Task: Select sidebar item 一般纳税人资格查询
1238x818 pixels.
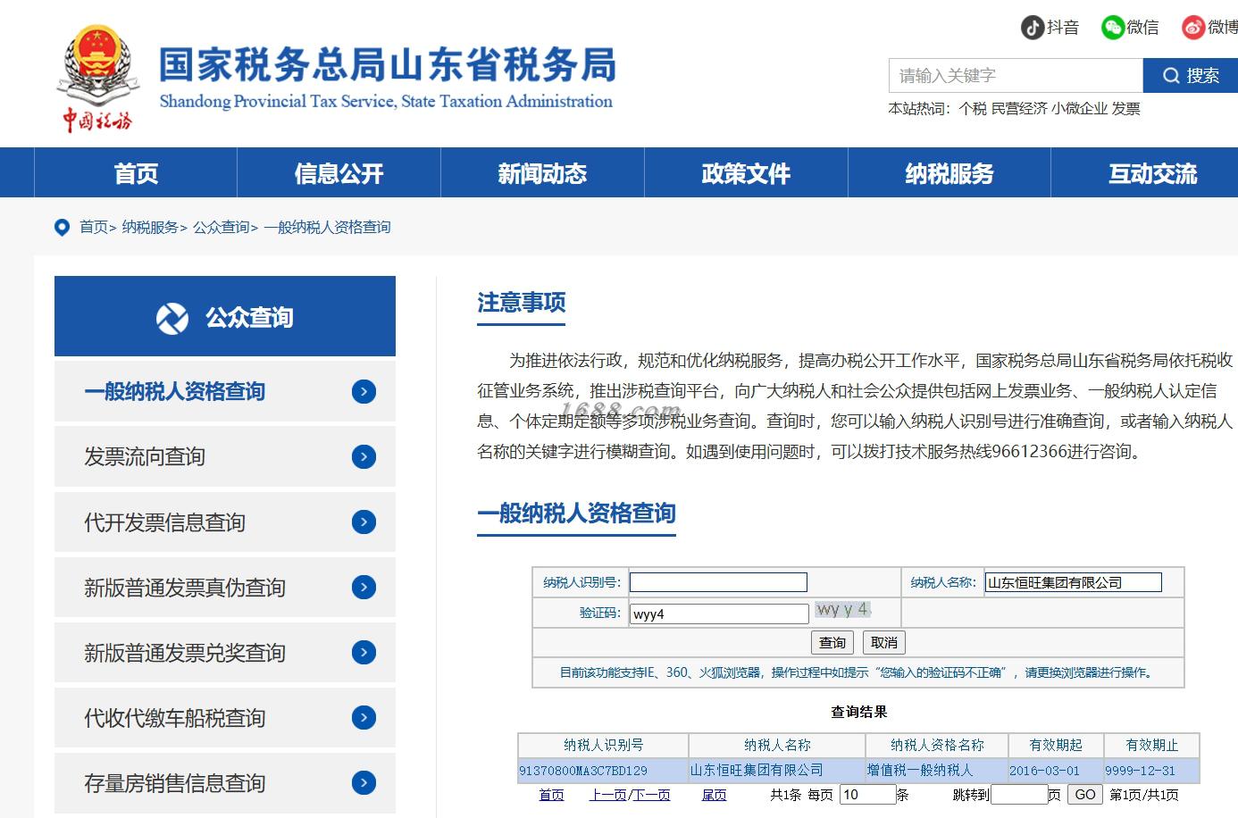Action: pos(225,391)
